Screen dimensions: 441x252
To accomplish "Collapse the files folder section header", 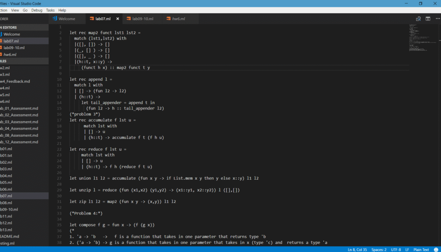I will point(24,61).
